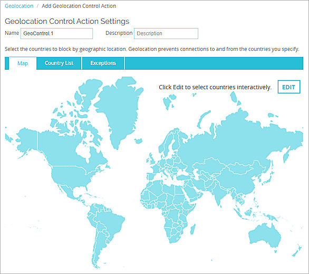The height and width of the screenshot is (274, 309).
Task: Click the Name input field
Action: coord(56,33)
